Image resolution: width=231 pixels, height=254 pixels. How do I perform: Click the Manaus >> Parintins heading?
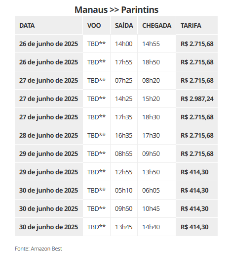[116, 10]
